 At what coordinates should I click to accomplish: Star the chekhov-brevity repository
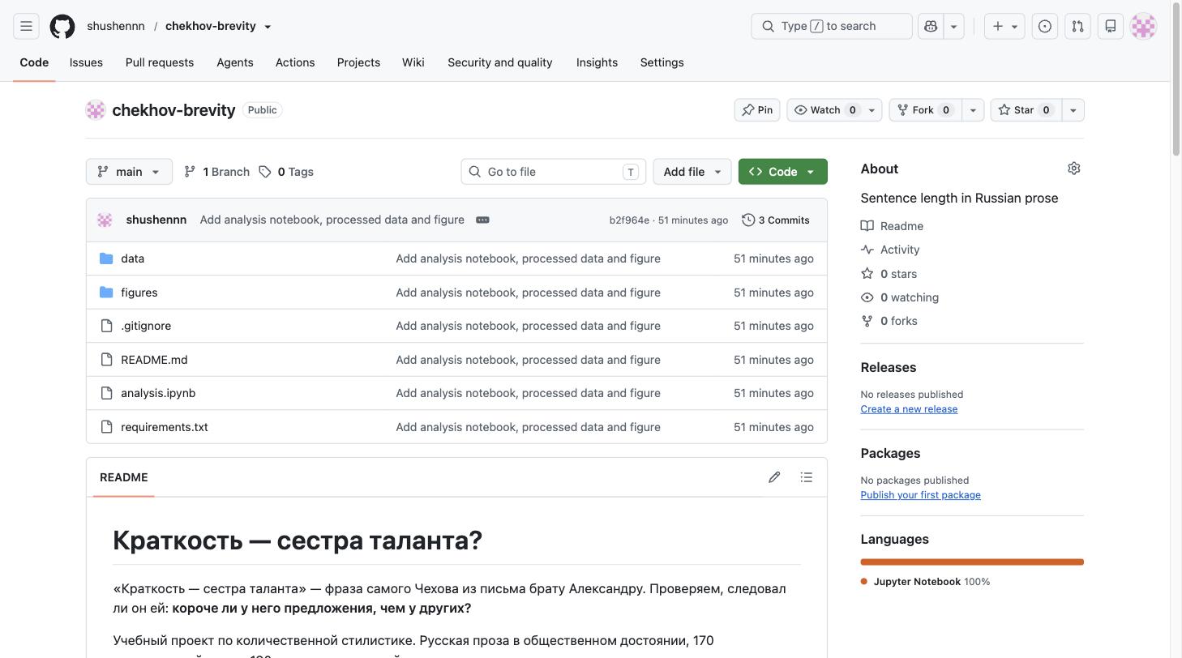pos(1026,110)
